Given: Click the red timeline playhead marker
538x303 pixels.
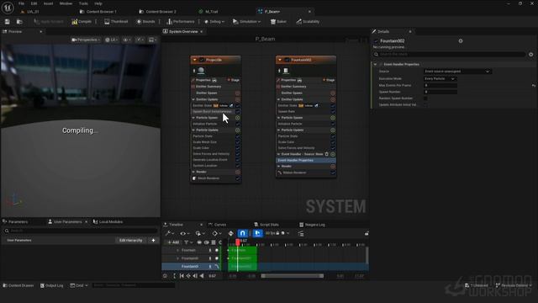Looking at the screenshot, I should (x=238, y=242).
